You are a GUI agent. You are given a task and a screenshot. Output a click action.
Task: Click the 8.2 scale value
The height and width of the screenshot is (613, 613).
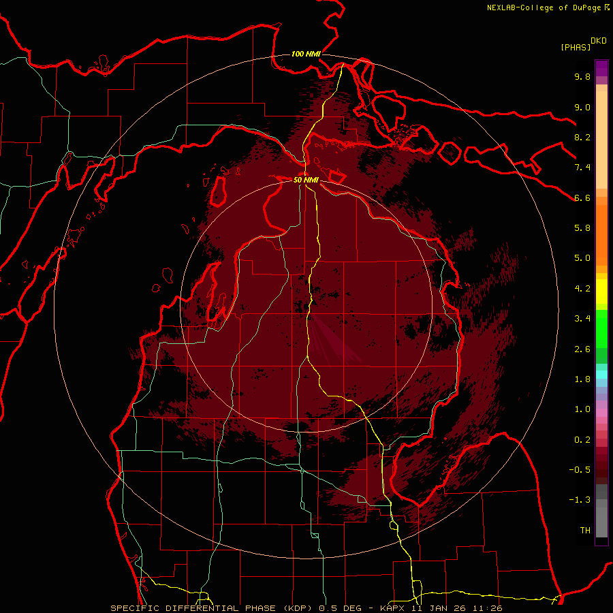tap(582, 137)
